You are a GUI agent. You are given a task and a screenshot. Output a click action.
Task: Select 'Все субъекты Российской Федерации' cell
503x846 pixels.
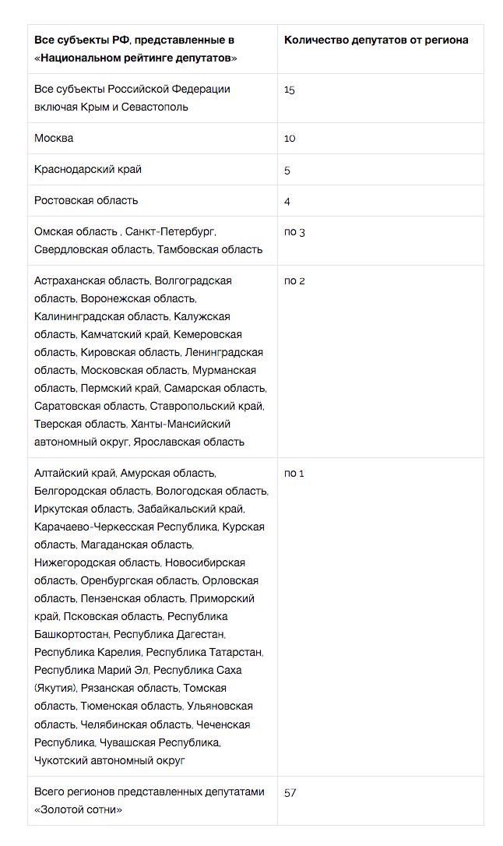point(153,97)
